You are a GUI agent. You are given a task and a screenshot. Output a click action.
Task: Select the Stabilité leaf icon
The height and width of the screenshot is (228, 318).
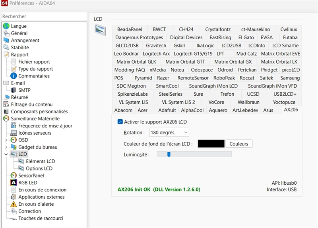coord(6,48)
